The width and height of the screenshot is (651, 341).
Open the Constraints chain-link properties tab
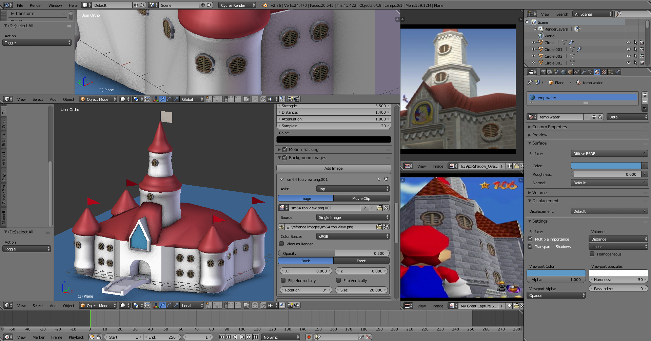(x=577, y=72)
